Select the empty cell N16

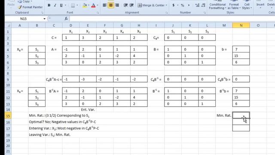(x=241, y=122)
